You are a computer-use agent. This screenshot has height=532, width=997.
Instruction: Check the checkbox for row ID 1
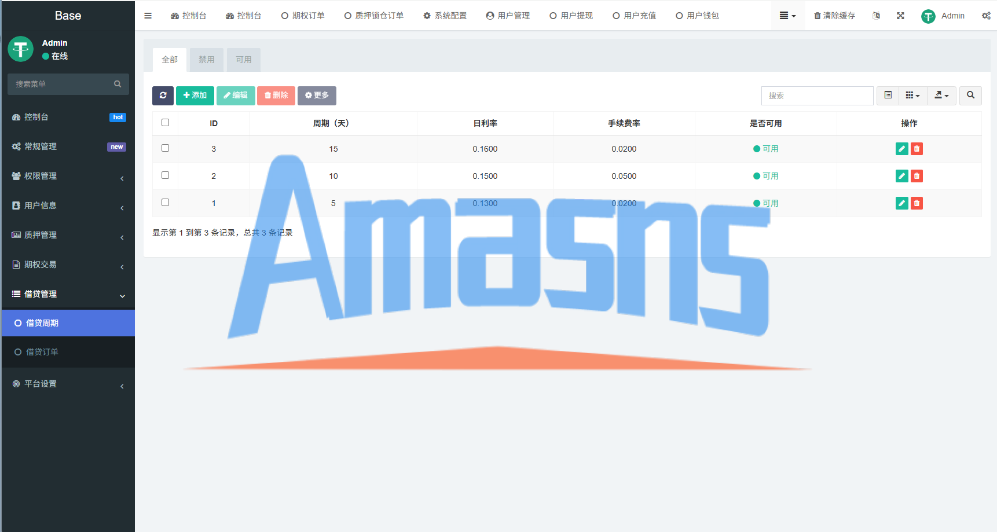click(165, 203)
